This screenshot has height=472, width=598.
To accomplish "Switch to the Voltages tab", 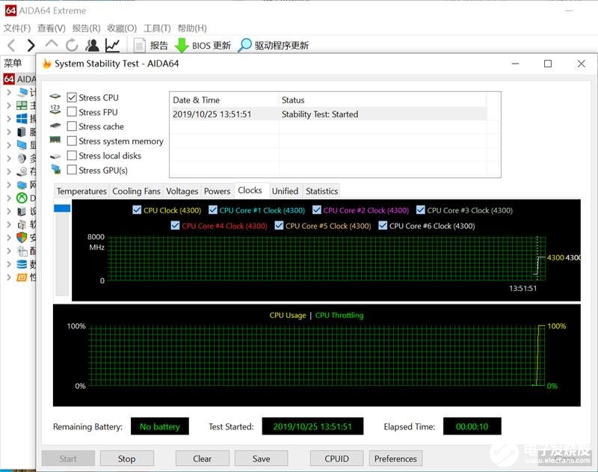I will [182, 191].
